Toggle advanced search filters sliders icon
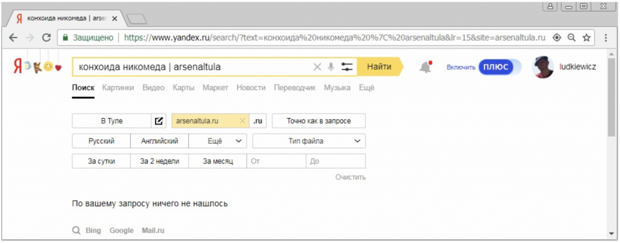This screenshot has height=243, width=620. click(347, 67)
